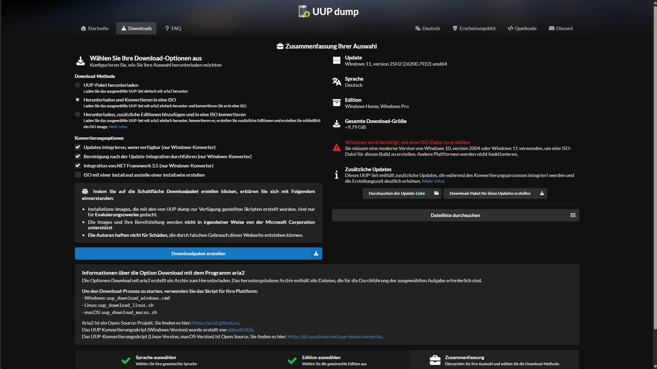The height and width of the screenshot is (369, 657).
Task: Open the FAQ nav item
Action: pos(173,28)
